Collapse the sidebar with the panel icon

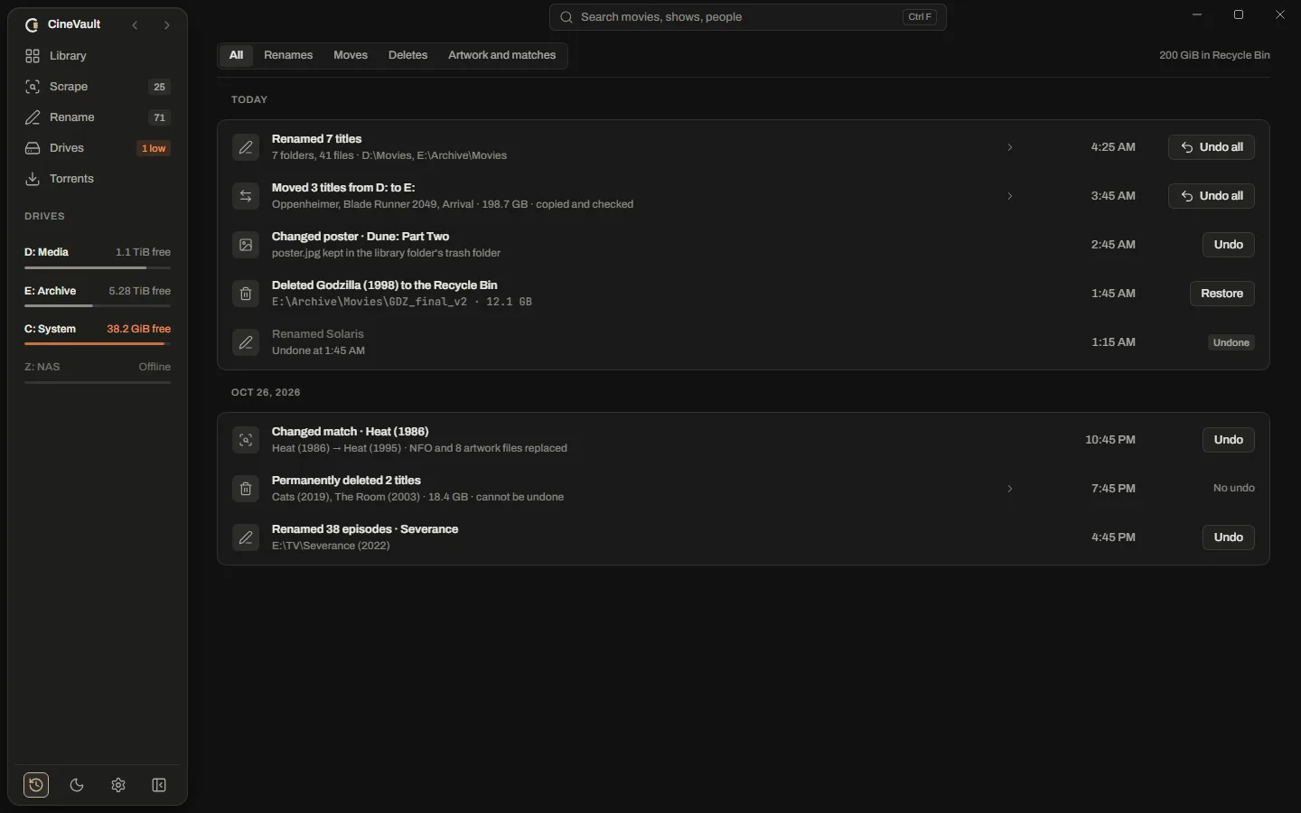[x=159, y=785]
